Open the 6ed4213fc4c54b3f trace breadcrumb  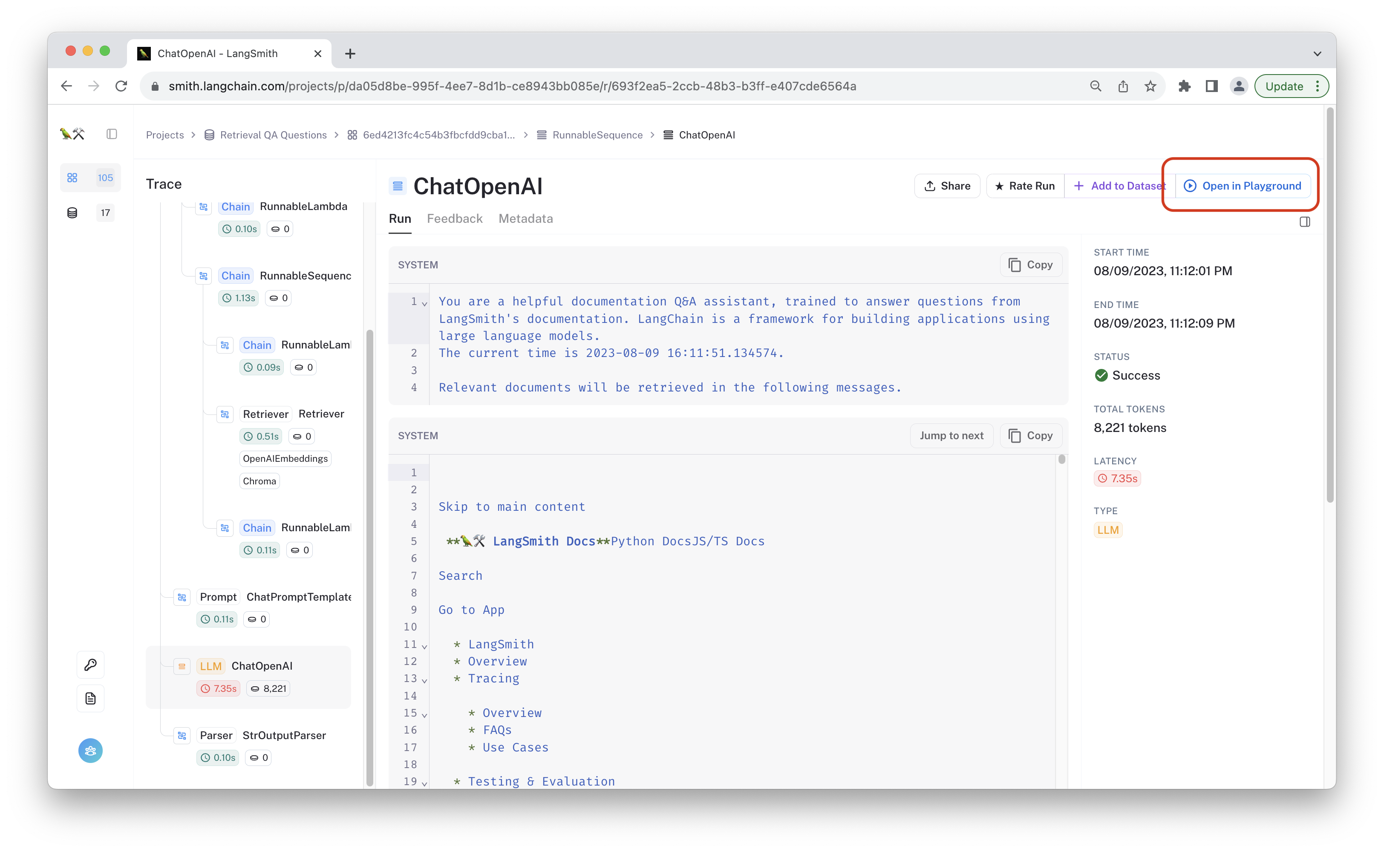(431, 135)
